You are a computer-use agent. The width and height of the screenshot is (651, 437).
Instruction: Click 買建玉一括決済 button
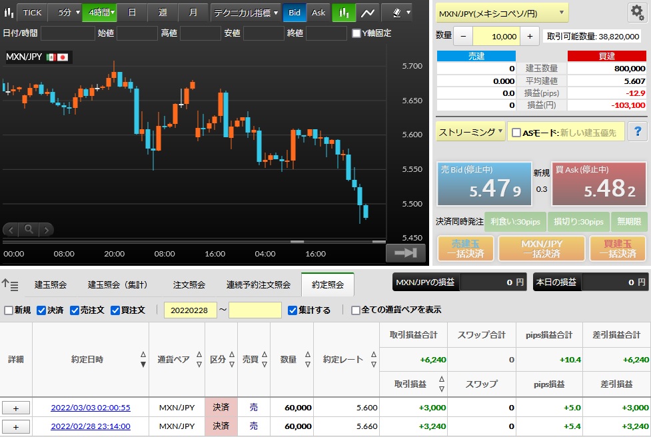[618, 248]
